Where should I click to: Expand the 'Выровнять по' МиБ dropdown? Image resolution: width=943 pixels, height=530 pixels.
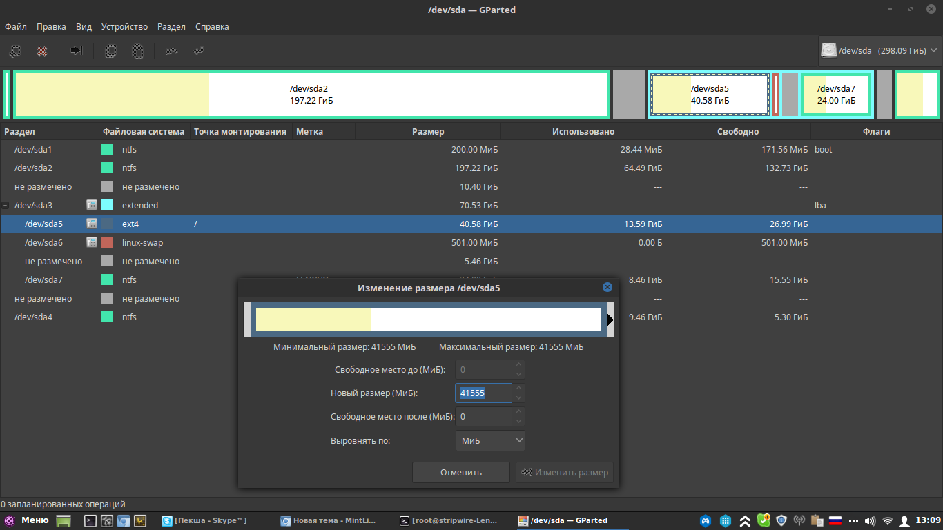pos(490,441)
